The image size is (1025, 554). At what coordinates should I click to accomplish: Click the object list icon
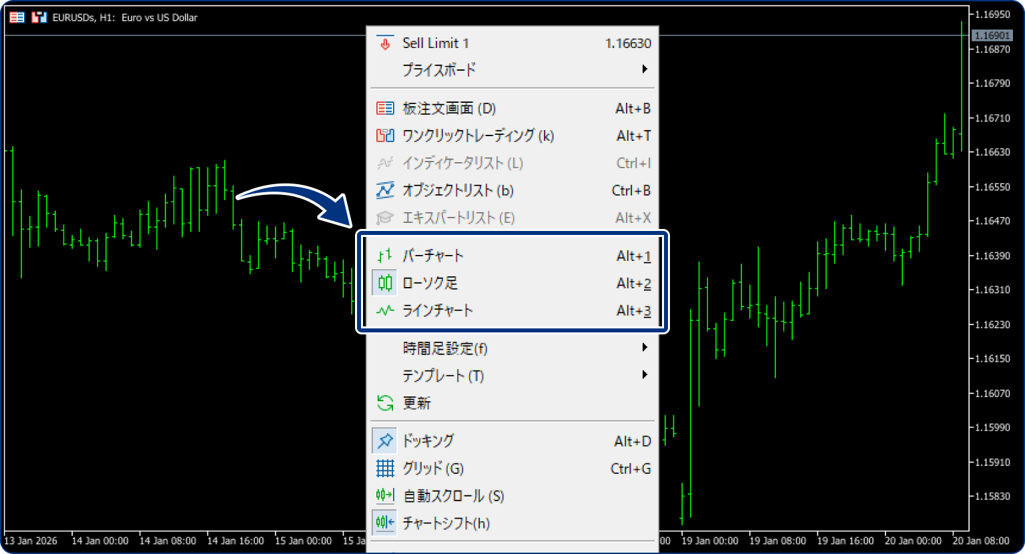(x=384, y=190)
